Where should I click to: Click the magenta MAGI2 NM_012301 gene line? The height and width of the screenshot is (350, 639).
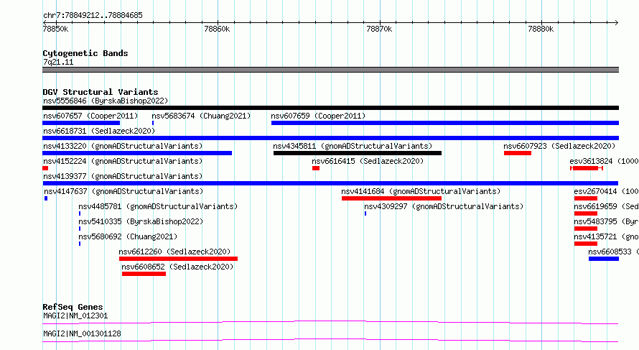330,322
